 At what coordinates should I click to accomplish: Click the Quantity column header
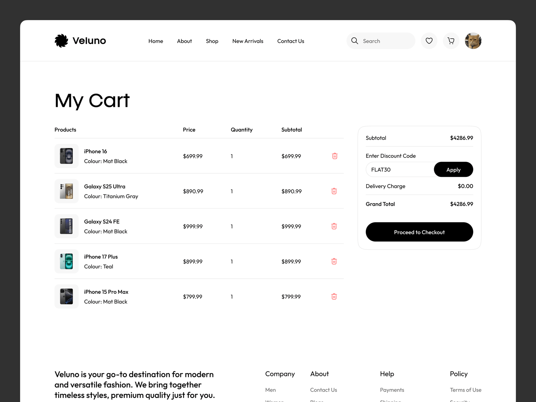tap(242, 130)
